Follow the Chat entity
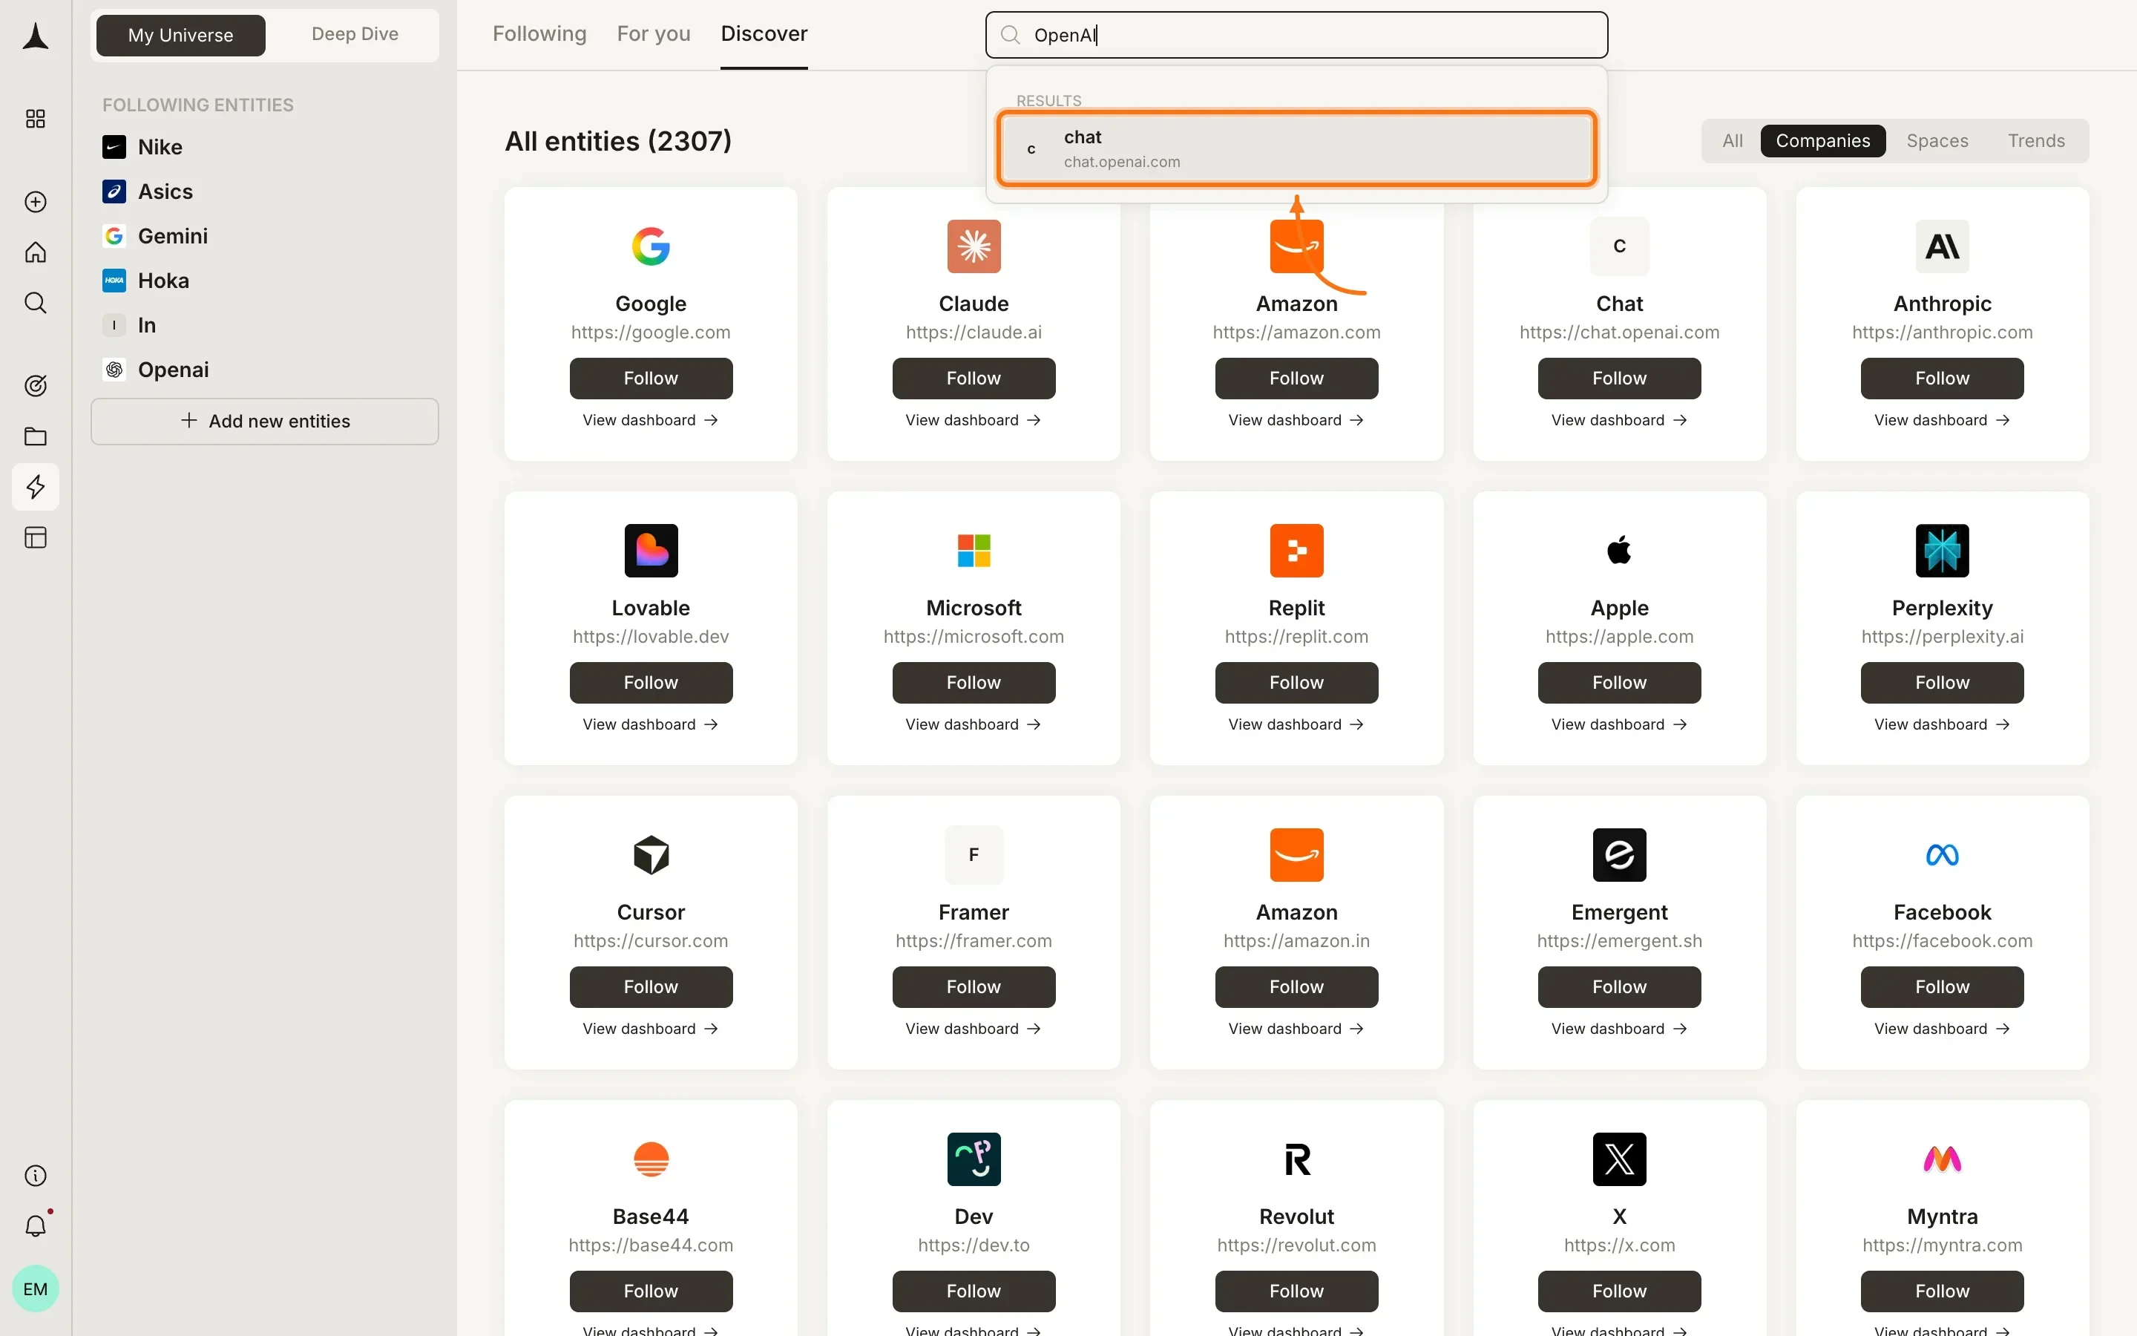Image resolution: width=2137 pixels, height=1336 pixels. pyautogui.click(x=1618, y=379)
